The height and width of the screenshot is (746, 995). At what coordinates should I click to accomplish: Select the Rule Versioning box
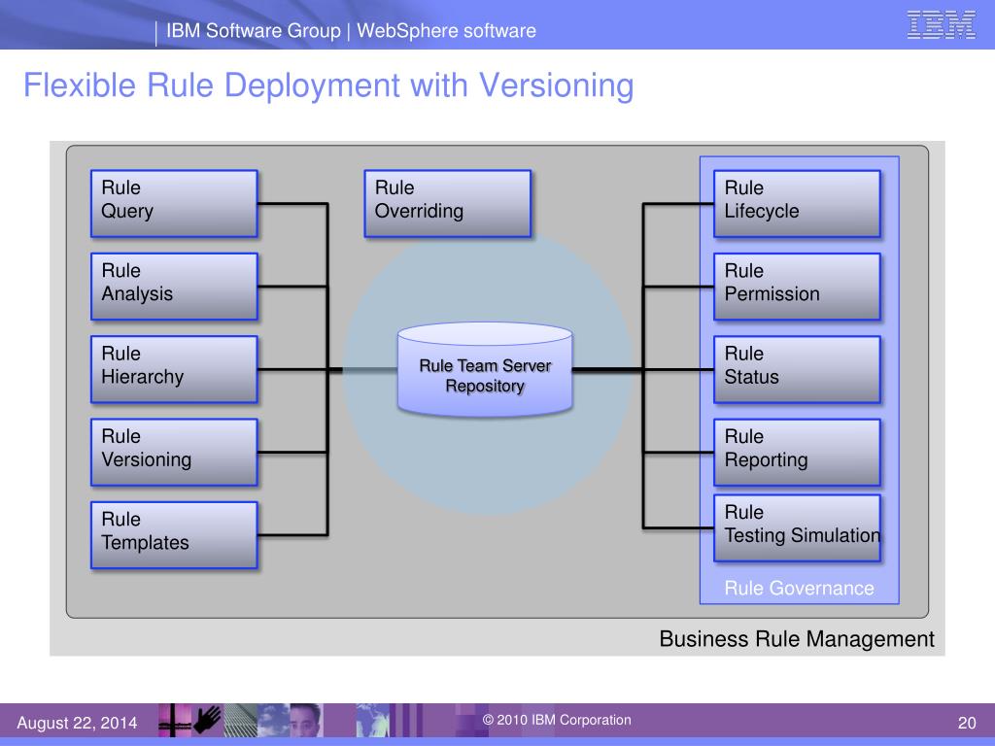click(x=174, y=453)
